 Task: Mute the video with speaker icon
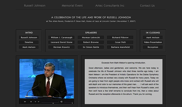(61, 102)
